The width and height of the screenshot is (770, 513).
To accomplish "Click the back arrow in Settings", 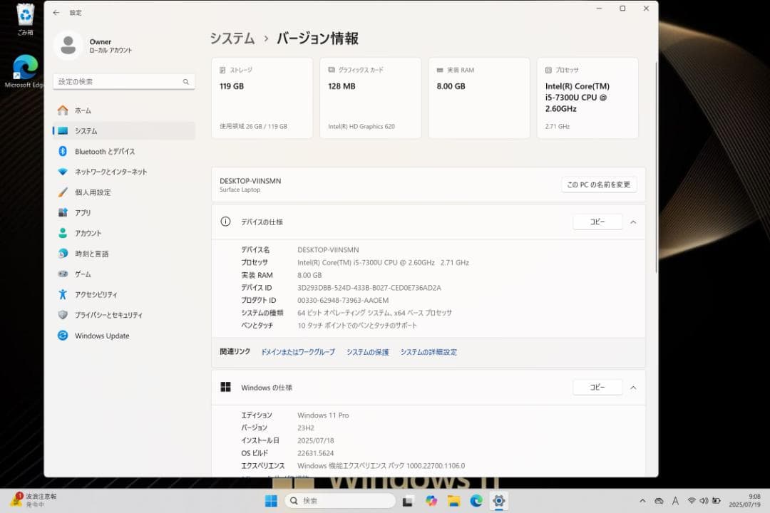I will (x=56, y=12).
